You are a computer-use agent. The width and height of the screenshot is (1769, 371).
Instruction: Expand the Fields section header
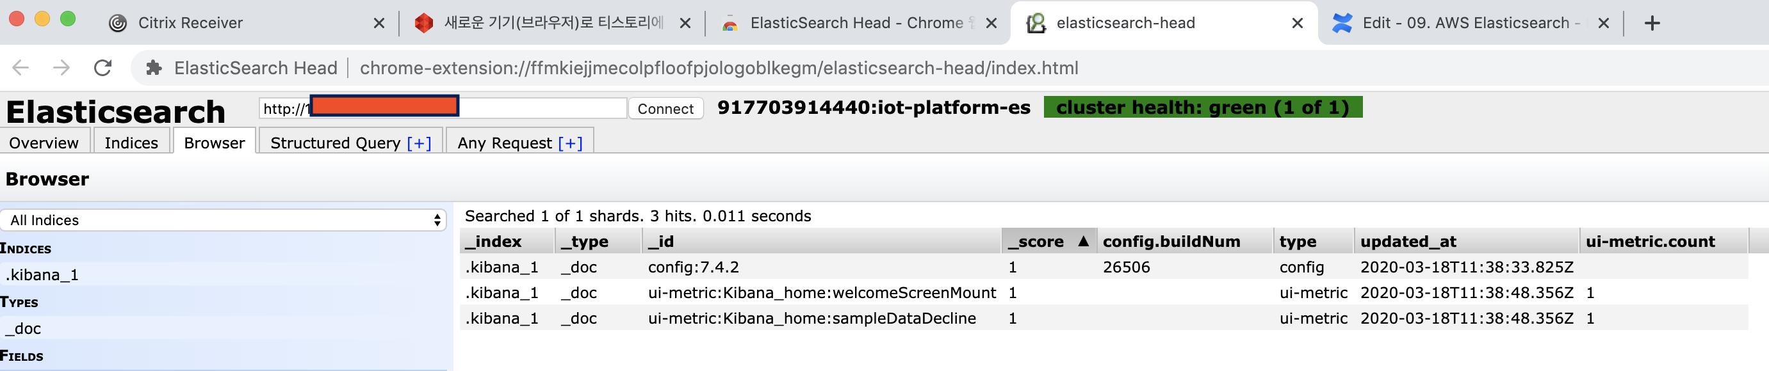point(22,356)
